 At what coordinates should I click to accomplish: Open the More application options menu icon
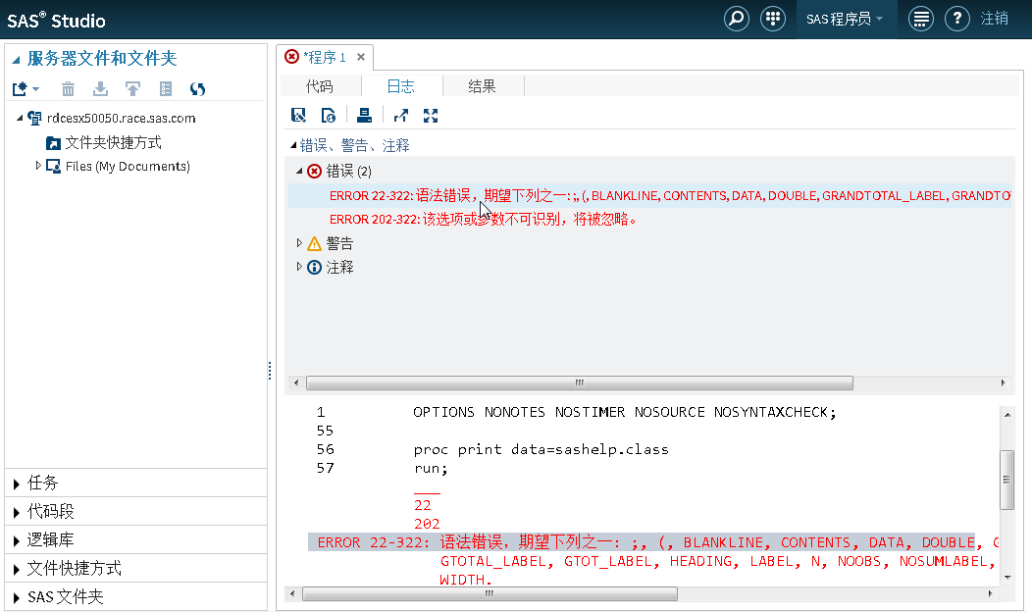click(x=920, y=19)
